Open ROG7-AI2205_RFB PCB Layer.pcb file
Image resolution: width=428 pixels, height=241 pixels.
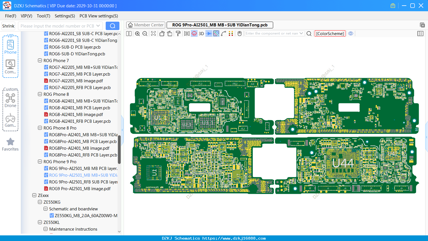tap(77, 88)
